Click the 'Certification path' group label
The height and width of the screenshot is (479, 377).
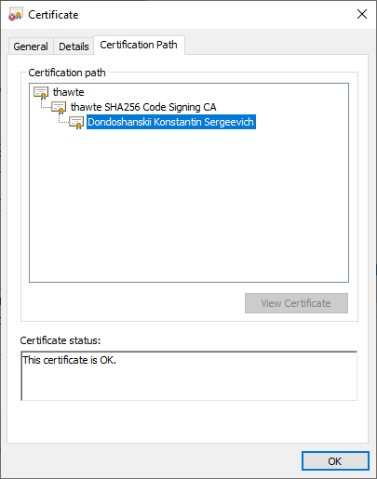click(67, 73)
